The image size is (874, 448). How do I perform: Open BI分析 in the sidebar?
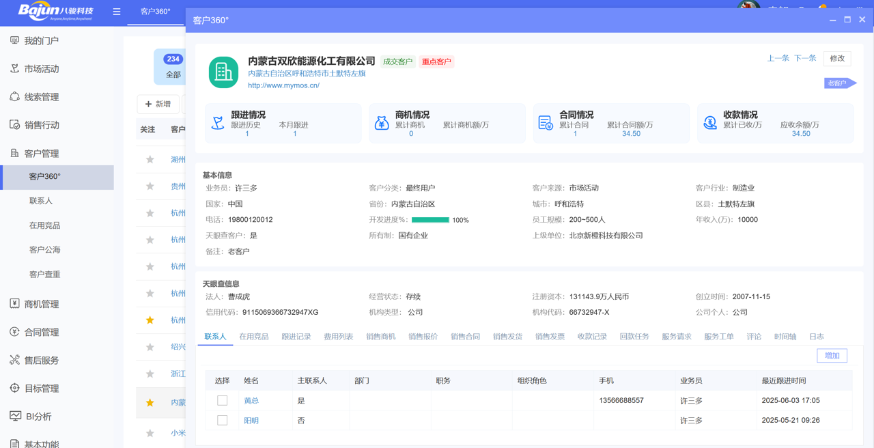point(38,417)
